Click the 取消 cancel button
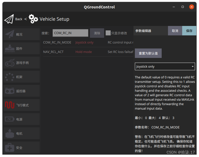Screen dimensions: 199x157 click(175, 31)
